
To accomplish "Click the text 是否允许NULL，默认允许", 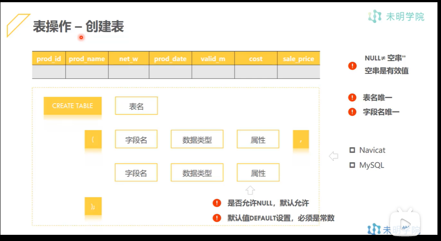I will coord(268,203).
